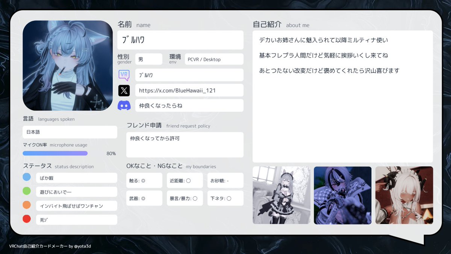Click the 下ネタ: ○ boundary box

coord(225,198)
